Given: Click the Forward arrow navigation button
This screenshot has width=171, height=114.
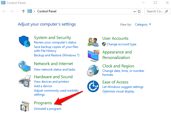Looking at the screenshot, I should (12, 11).
